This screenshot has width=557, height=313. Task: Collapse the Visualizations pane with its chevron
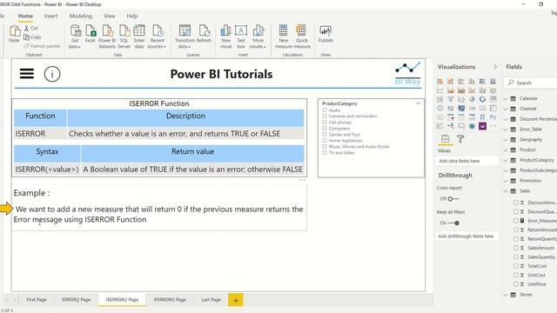coord(495,66)
